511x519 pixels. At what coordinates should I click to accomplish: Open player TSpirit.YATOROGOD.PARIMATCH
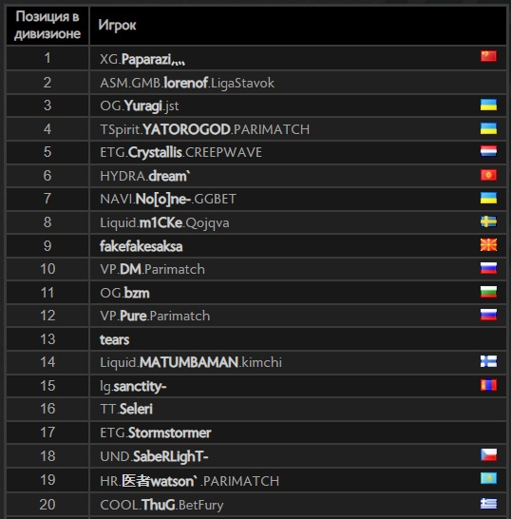[x=205, y=129]
